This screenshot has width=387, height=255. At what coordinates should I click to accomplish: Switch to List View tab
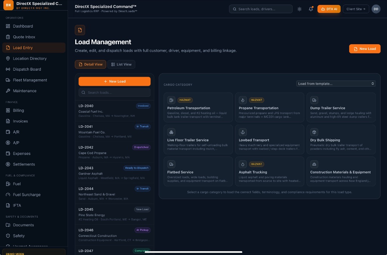121,64
